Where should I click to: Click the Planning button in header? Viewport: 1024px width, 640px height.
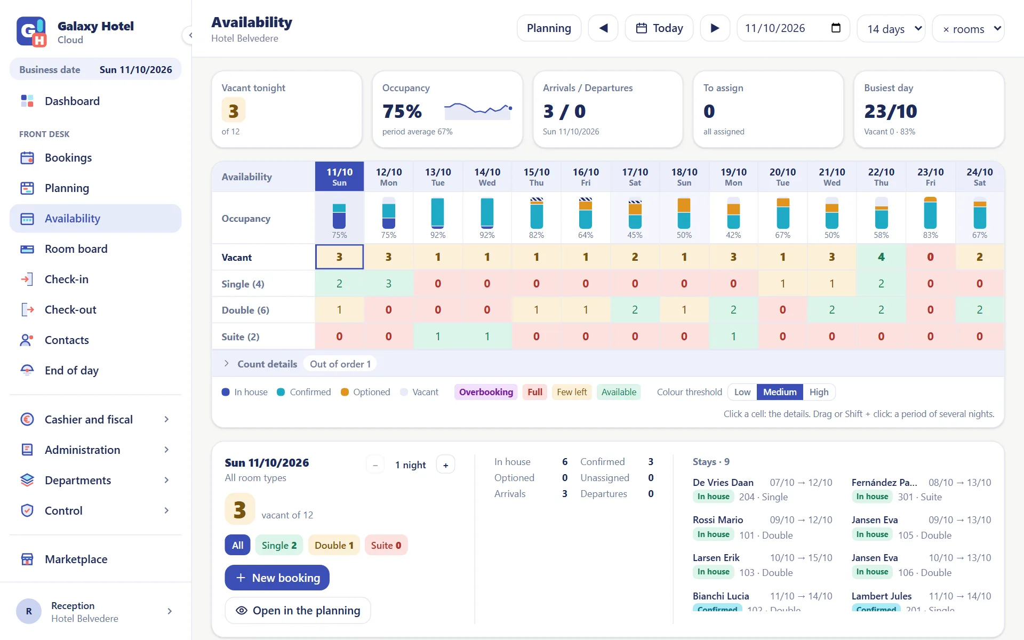[549, 28]
